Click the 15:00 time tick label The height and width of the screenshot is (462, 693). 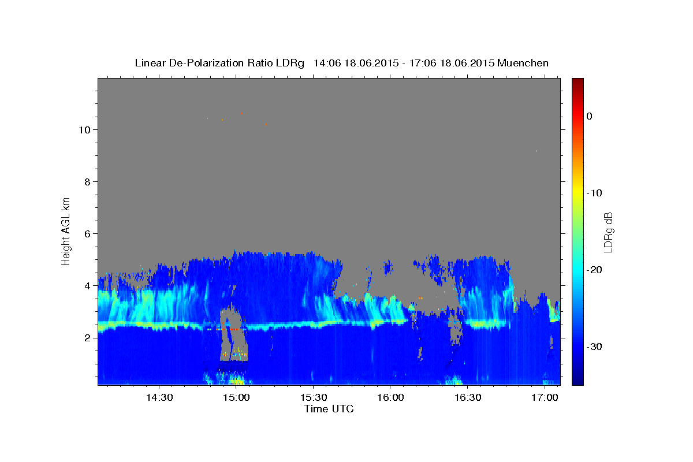[236, 398]
